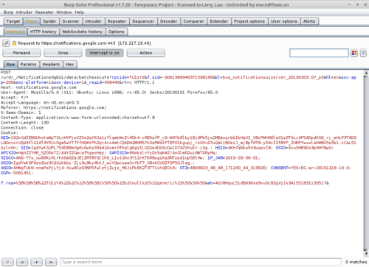Click the window menu arrow at top-left
The height and width of the screenshot is (267, 369).
click(4, 4)
